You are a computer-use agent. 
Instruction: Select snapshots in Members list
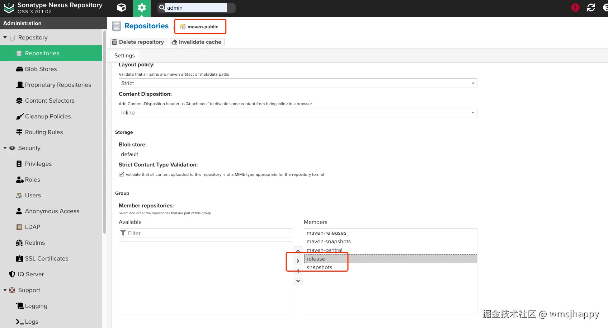click(390, 267)
